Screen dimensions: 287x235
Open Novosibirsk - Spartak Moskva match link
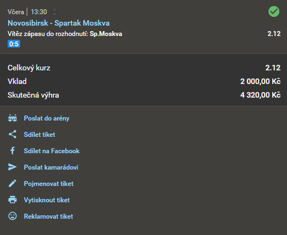59,23
